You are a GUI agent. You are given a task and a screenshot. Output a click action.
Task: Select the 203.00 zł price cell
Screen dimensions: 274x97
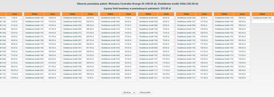coord(52,59)
